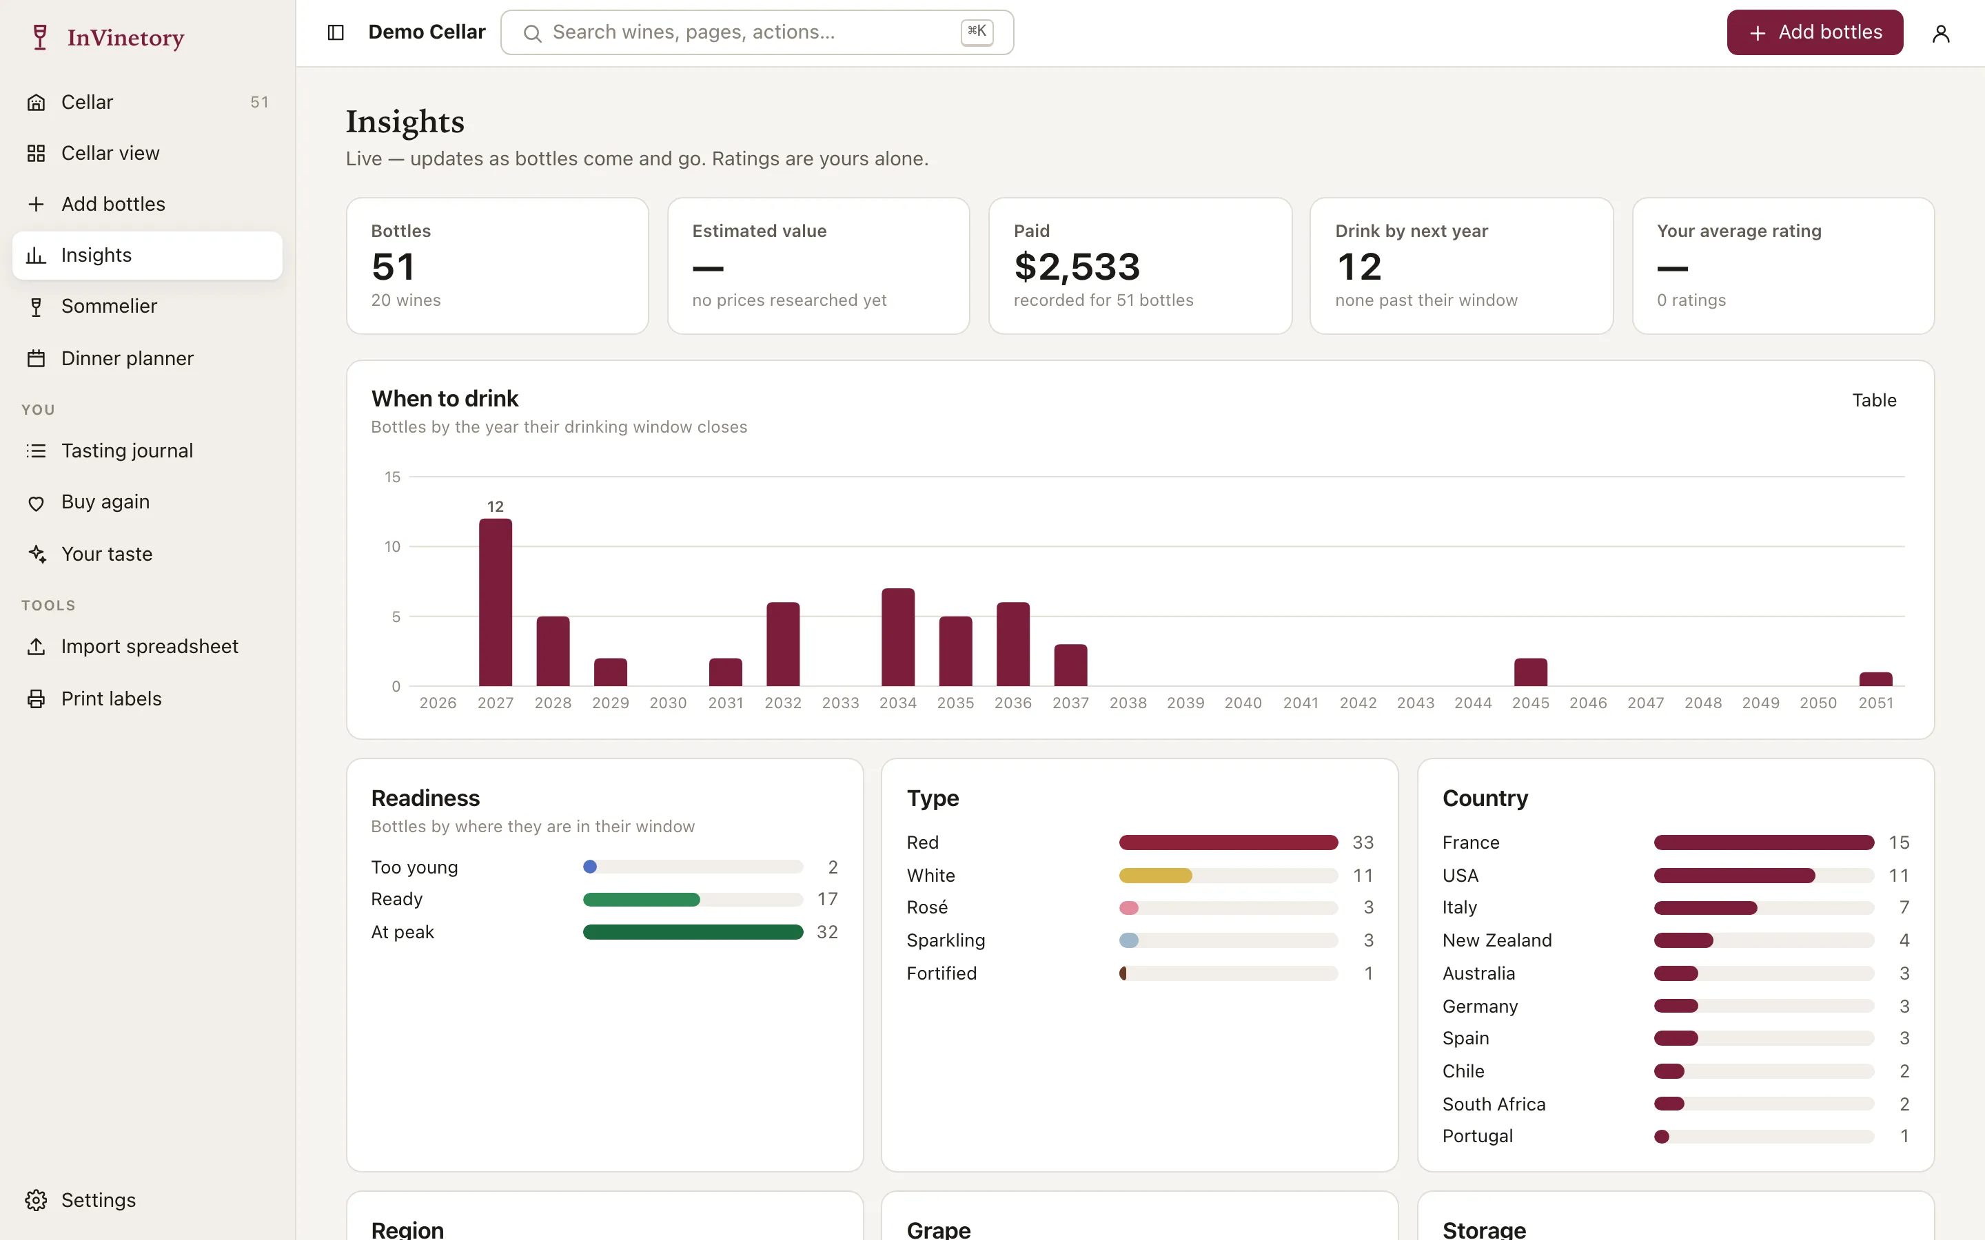Open Import spreadsheet tool

147,646
